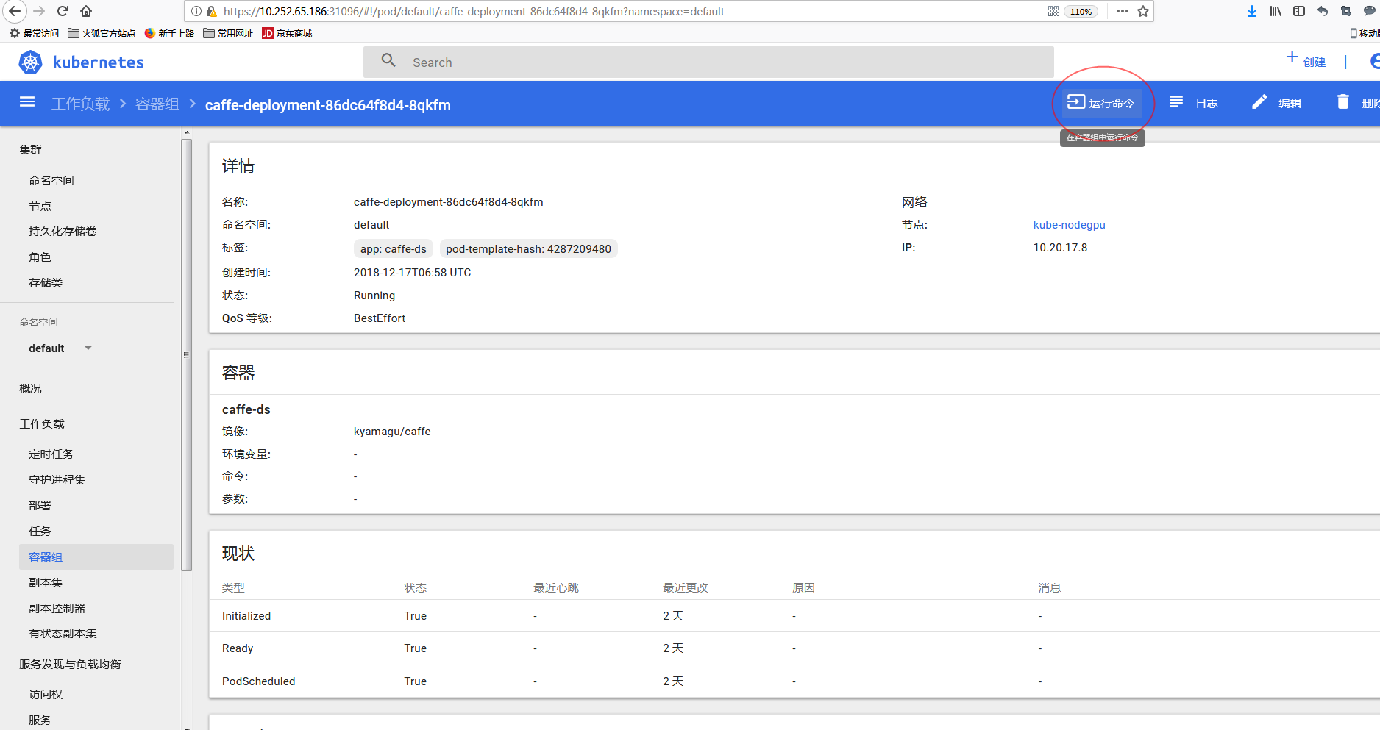Bookmark this page with star icon
The width and height of the screenshot is (1380, 730).
point(1143,11)
